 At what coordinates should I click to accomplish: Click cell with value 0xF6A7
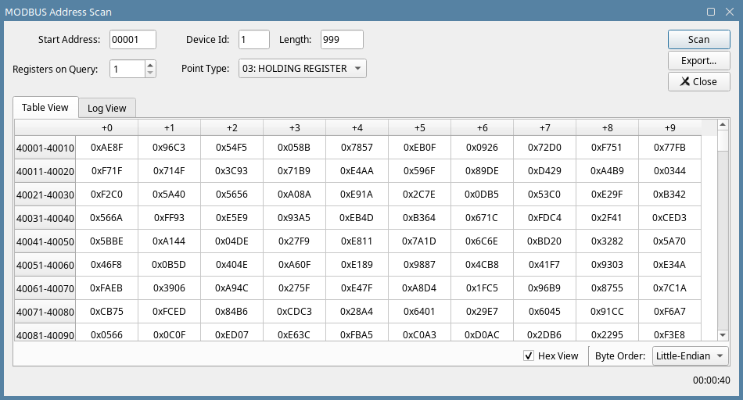coord(670,312)
